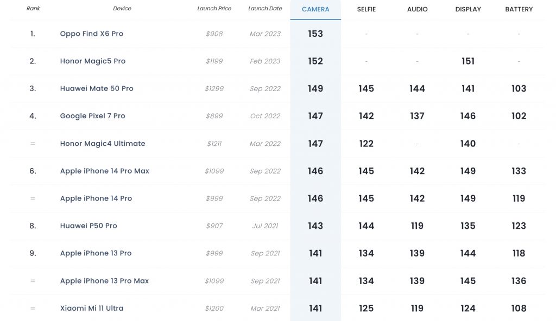The height and width of the screenshot is (321, 556).
Task: Click the Launch Date column header
Action: point(265,9)
